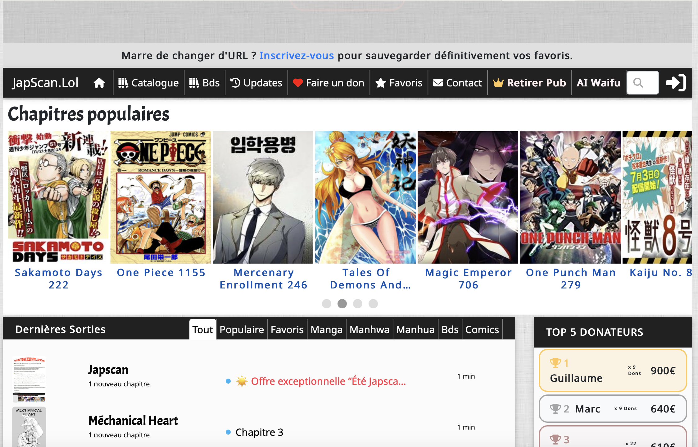Go to the home icon in navbar
This screenshot has width=698, height=447.
click(99, 83)
